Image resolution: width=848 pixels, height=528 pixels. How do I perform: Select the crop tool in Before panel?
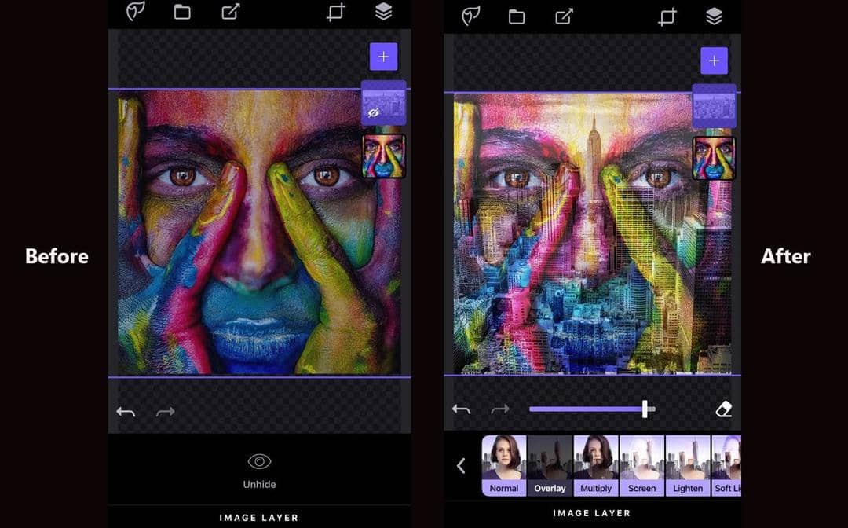coord(336,13)
